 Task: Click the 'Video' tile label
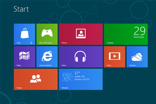pos(109,65)
